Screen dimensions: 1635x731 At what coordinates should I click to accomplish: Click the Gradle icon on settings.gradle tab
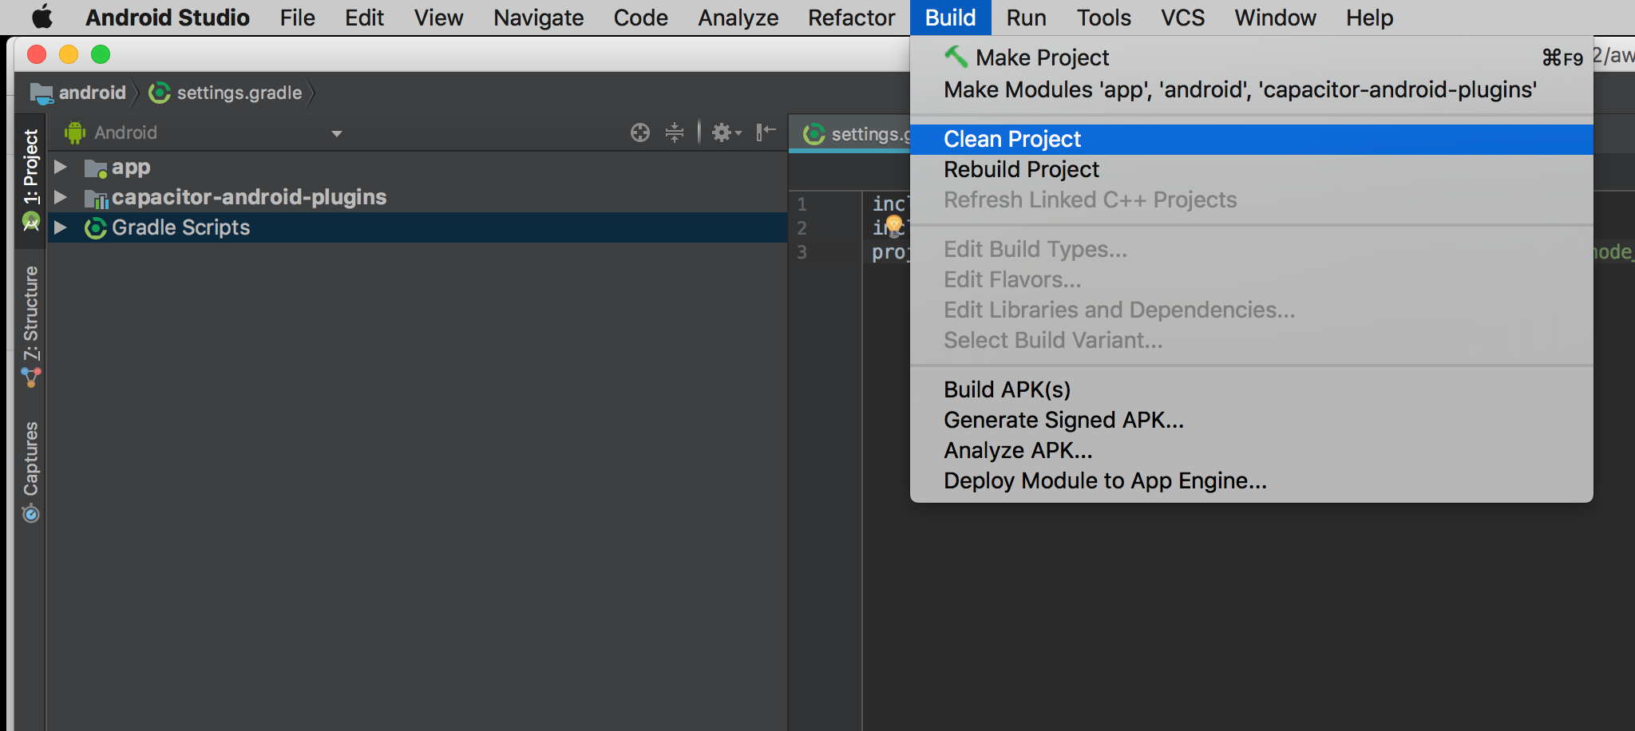pos(816,133)
